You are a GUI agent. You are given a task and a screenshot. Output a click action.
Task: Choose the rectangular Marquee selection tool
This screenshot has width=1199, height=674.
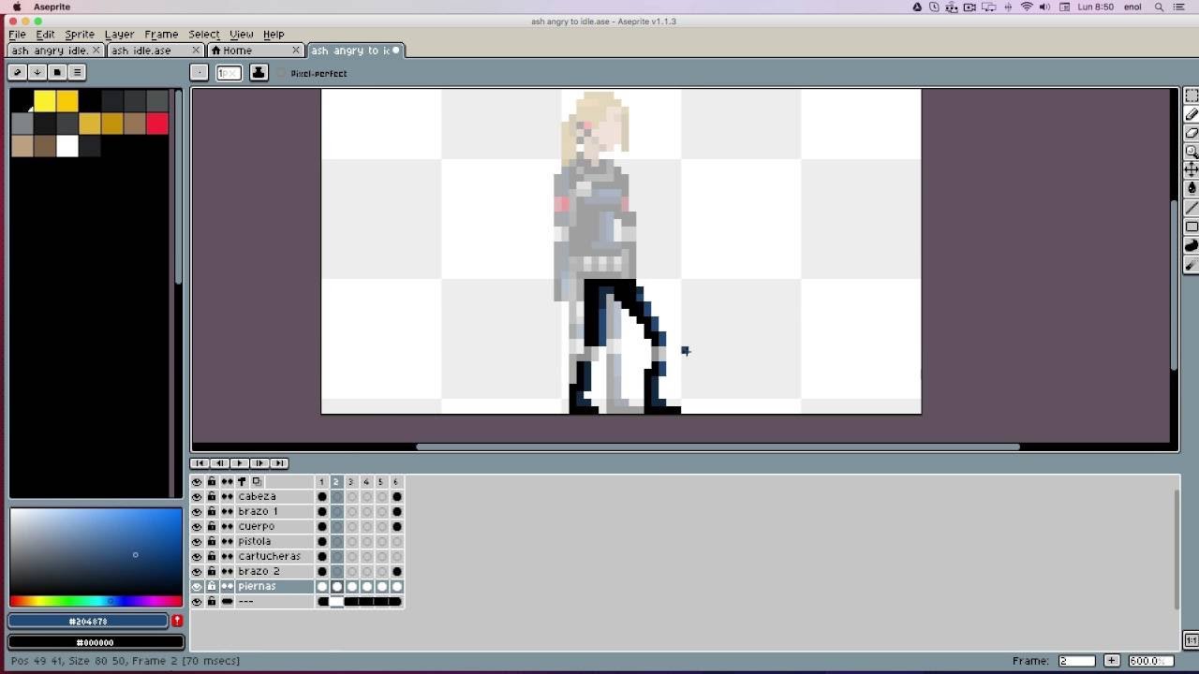pos(1192,95)
